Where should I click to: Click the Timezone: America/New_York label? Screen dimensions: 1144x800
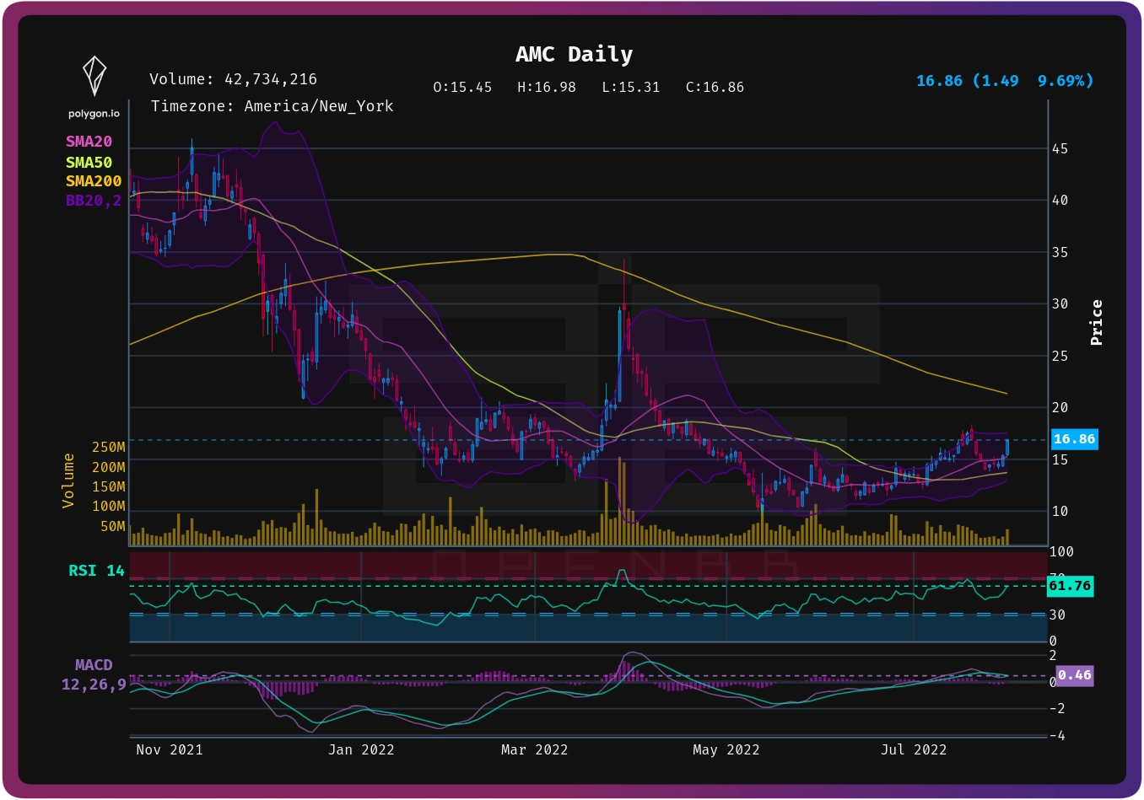click(273, 106)
